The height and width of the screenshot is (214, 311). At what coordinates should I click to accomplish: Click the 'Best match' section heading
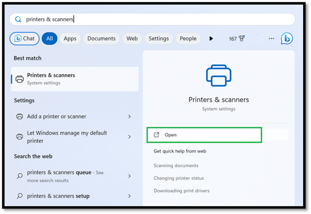[27, 58]
